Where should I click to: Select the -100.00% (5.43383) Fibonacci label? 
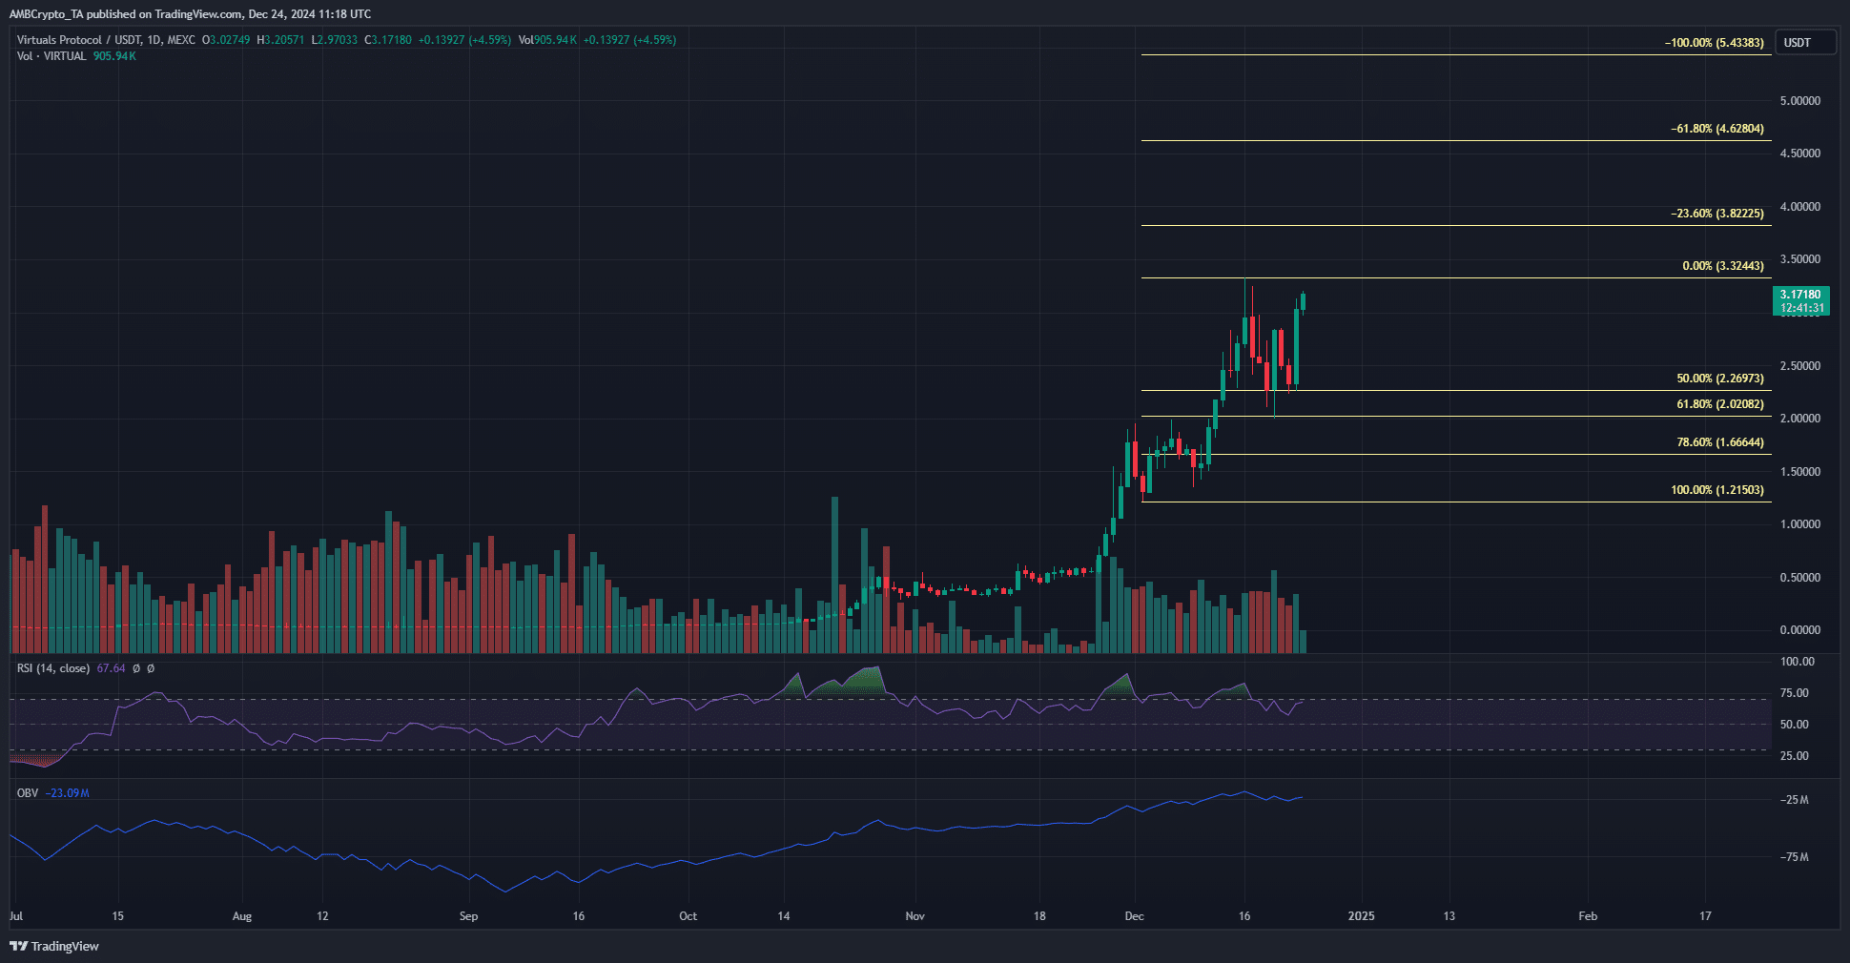coord(1715,43)
